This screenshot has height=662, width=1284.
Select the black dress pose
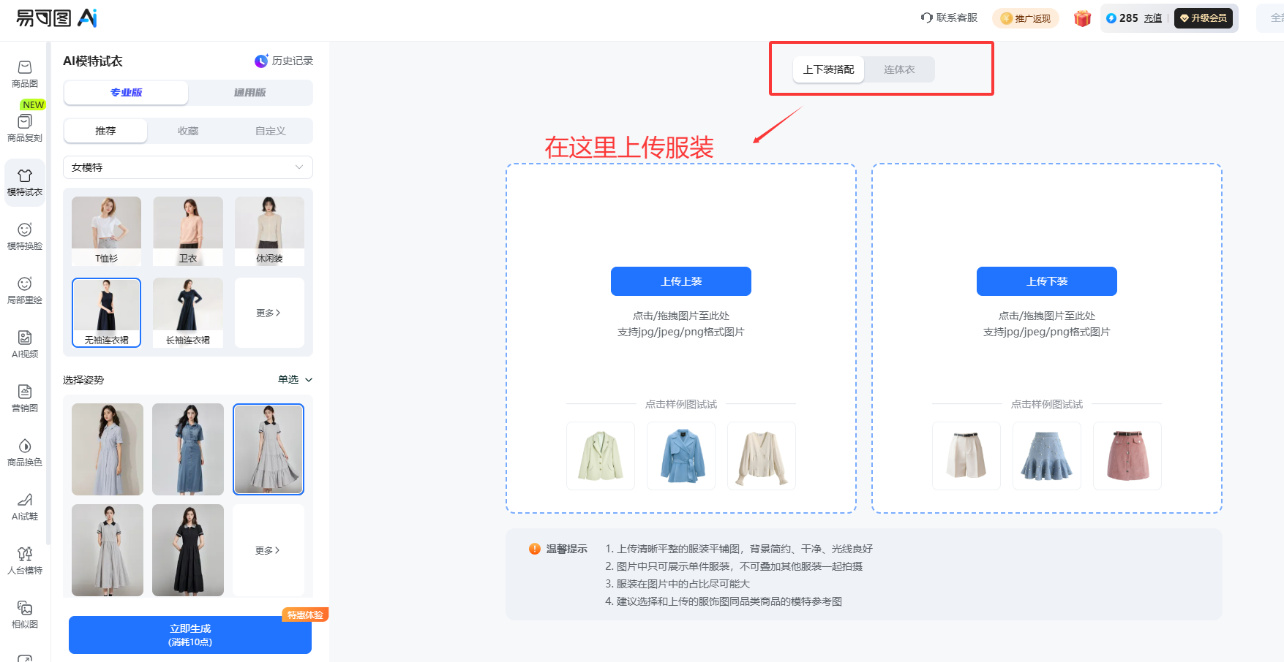click(x=188, y=550)
